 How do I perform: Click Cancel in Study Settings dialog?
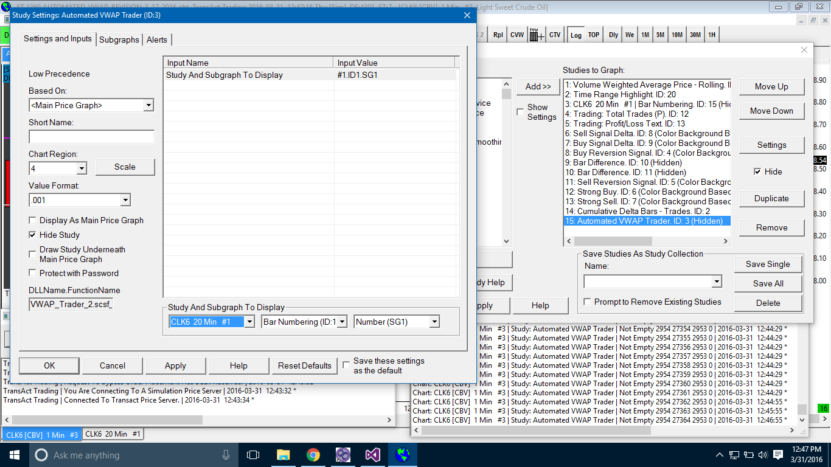coord(113,365)
